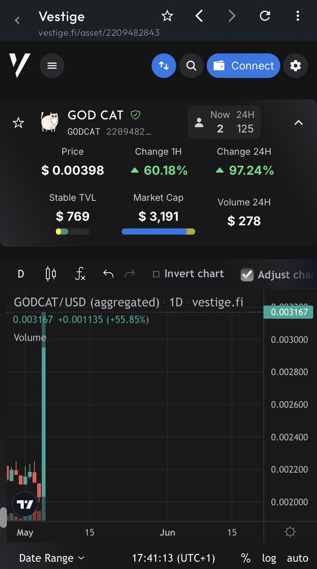Open holders Now/24H counter
Screen dimensions: 317x569
coord(224,122)
